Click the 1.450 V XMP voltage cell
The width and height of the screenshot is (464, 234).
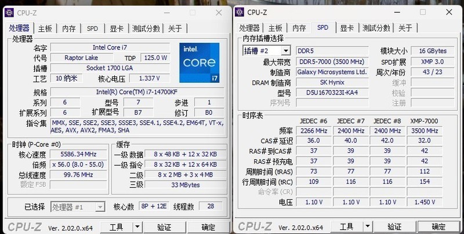[425, 202]
